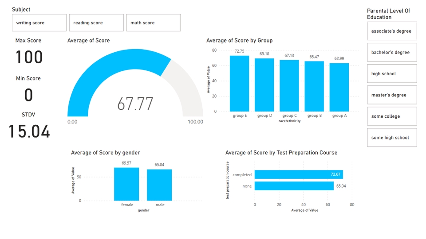Select the group A bar
The width and height of the screenshot is (426, 239).
pos(339,88)
